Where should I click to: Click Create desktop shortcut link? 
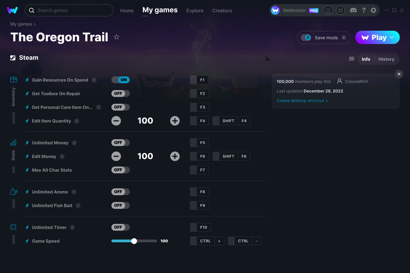(x=302, y=101)
